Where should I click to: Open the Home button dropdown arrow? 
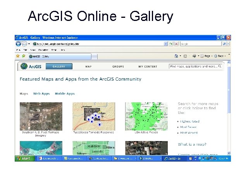(x=180, y=56)
